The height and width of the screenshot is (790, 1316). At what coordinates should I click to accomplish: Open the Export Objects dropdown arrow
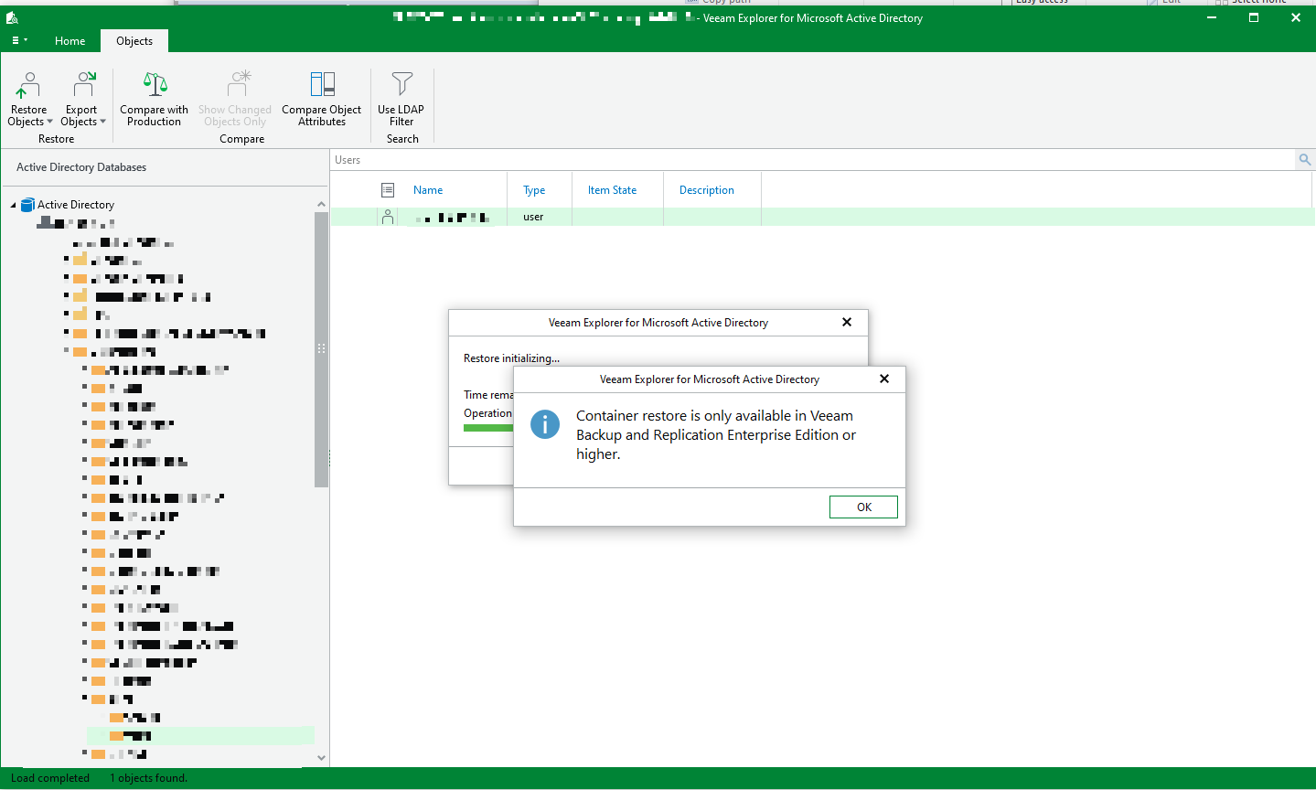click(x=102, y=123)
